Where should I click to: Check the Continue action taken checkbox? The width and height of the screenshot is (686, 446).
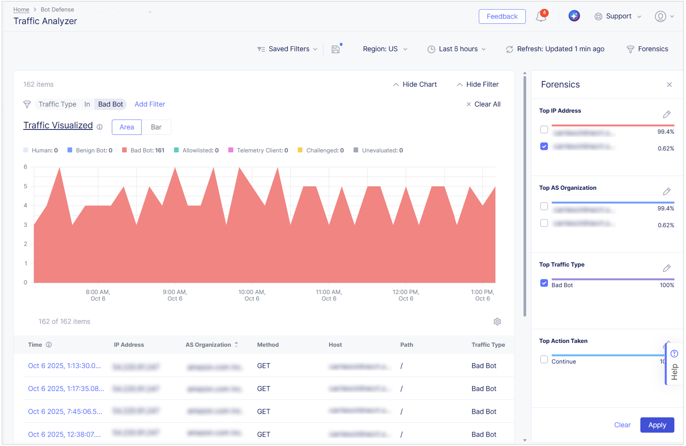544,360
